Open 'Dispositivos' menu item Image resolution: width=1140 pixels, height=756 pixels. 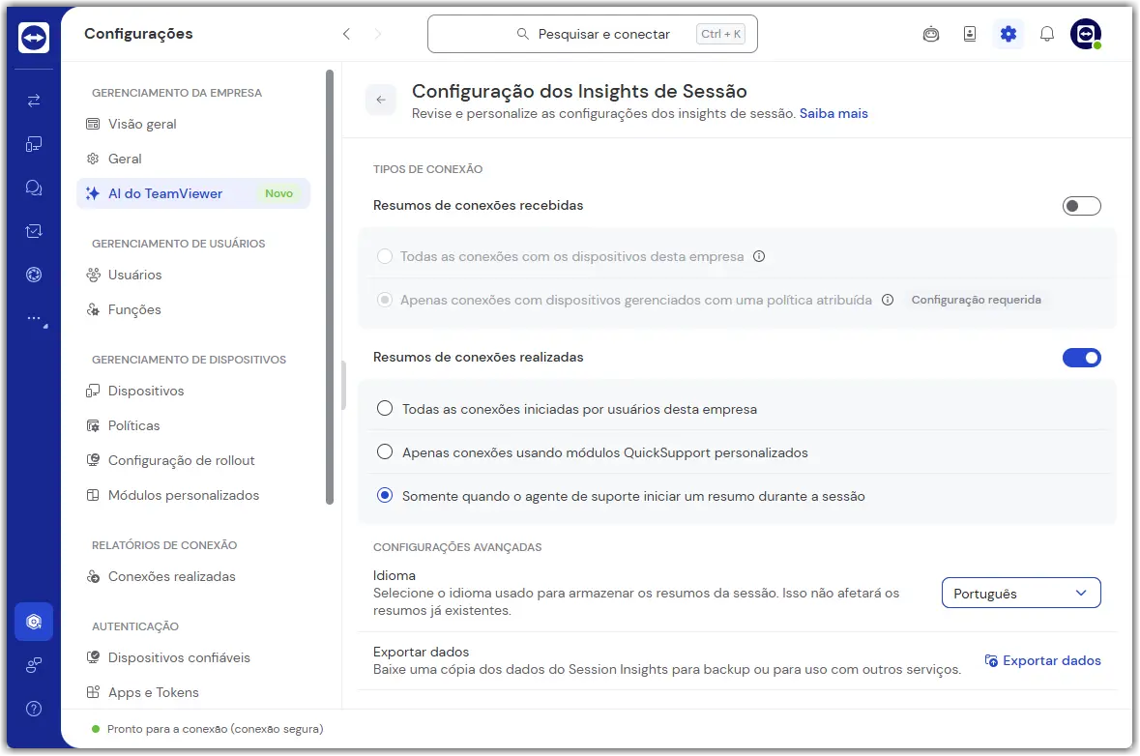[x=193, y=392]
